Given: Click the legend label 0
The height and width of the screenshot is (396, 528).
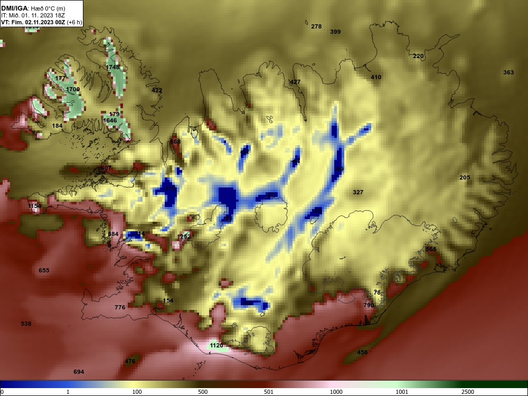Looking at the screenshot, I should click(2, 392).
